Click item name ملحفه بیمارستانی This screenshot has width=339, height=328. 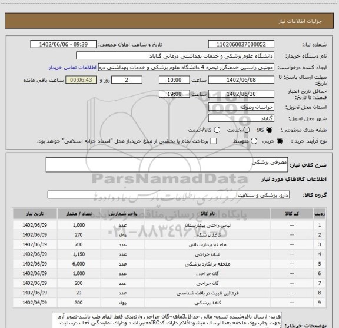pos(208,244)
